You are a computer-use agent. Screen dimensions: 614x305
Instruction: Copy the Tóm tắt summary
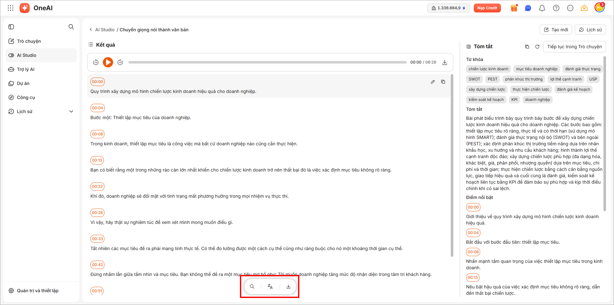point(527,47)
